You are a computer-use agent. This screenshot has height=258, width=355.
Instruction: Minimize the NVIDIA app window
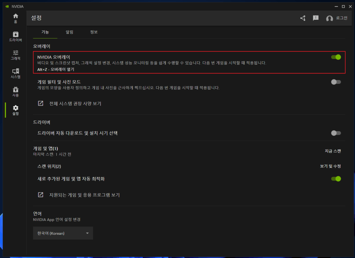click(x=336, y=6)
